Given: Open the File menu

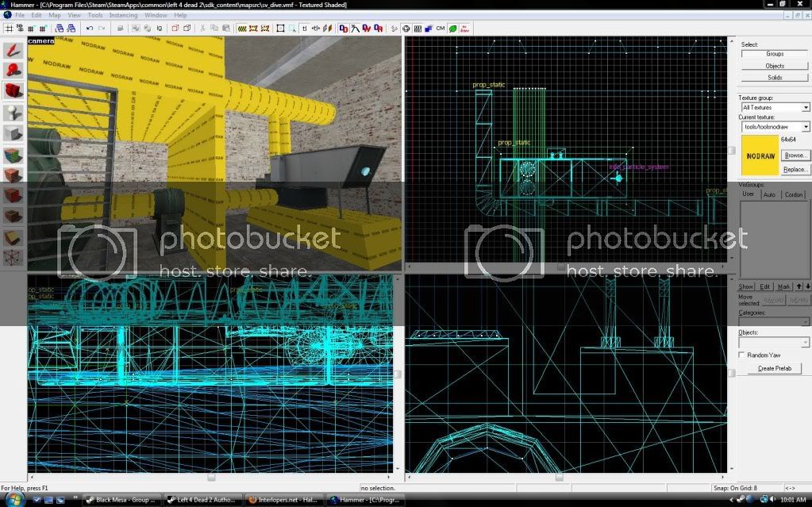Looking at the screenshot, I should (x=20, y=16).
